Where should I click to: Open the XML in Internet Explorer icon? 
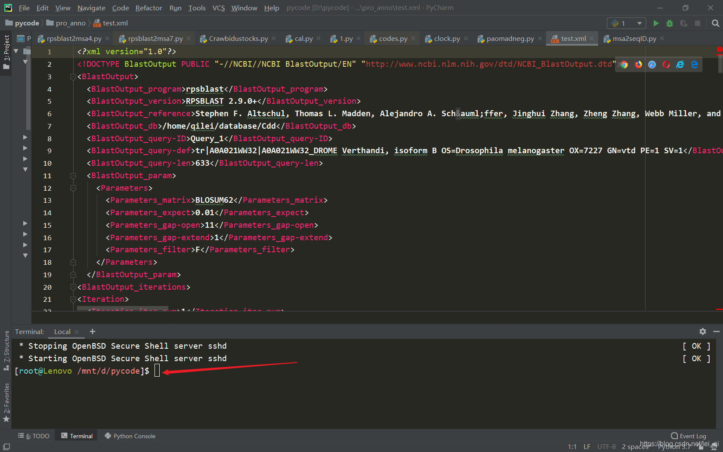click(680, 64)
